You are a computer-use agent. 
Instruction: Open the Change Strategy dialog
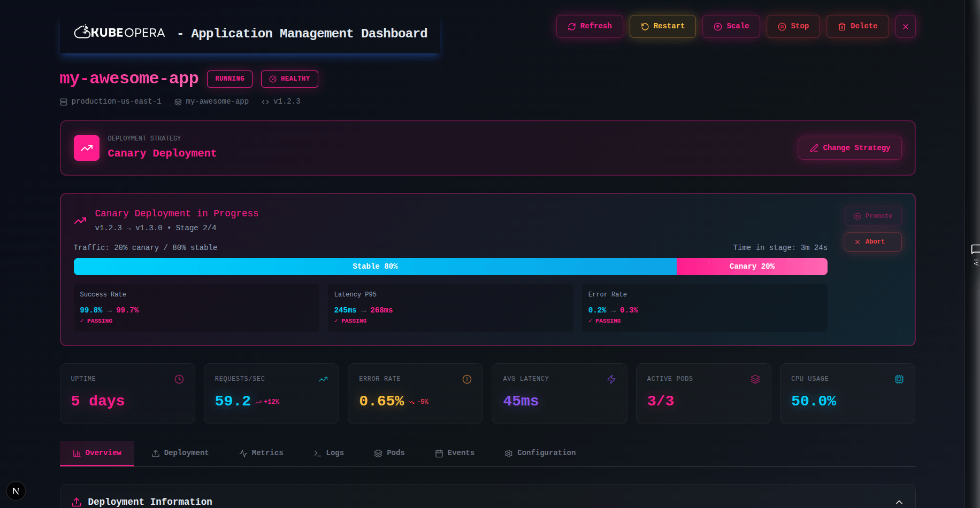tap(849, 148)
